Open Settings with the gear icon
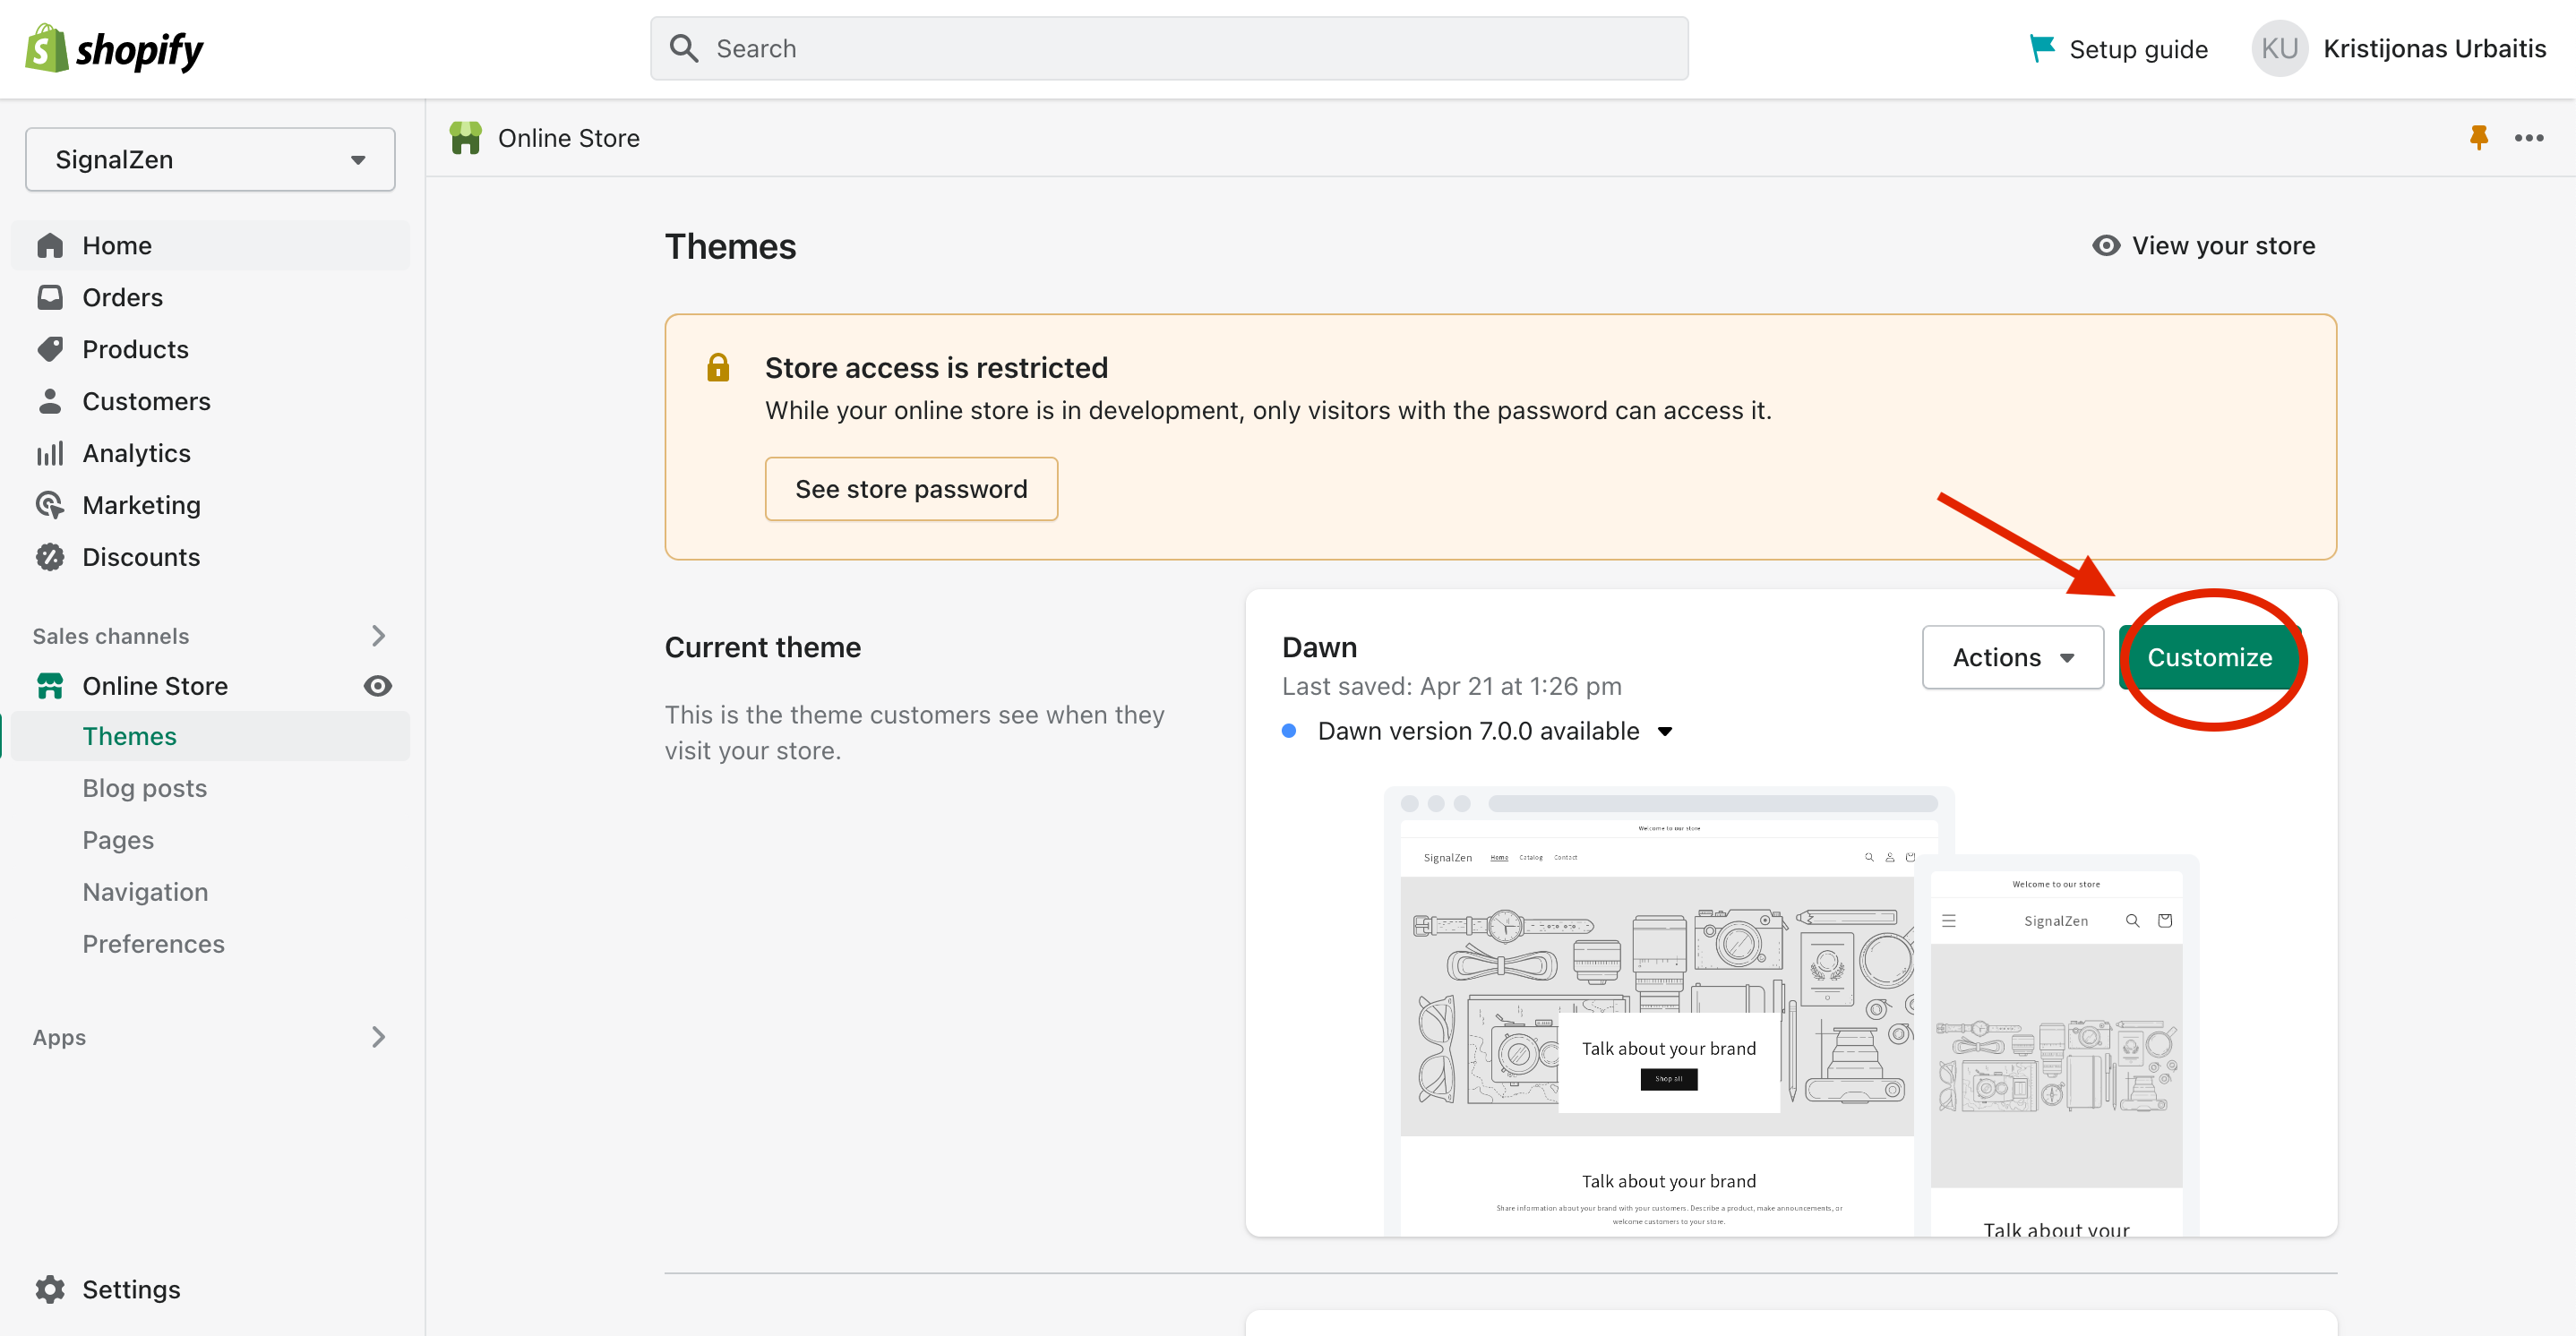This screenshot has height=1336, width=2576. click(50, 1288)
